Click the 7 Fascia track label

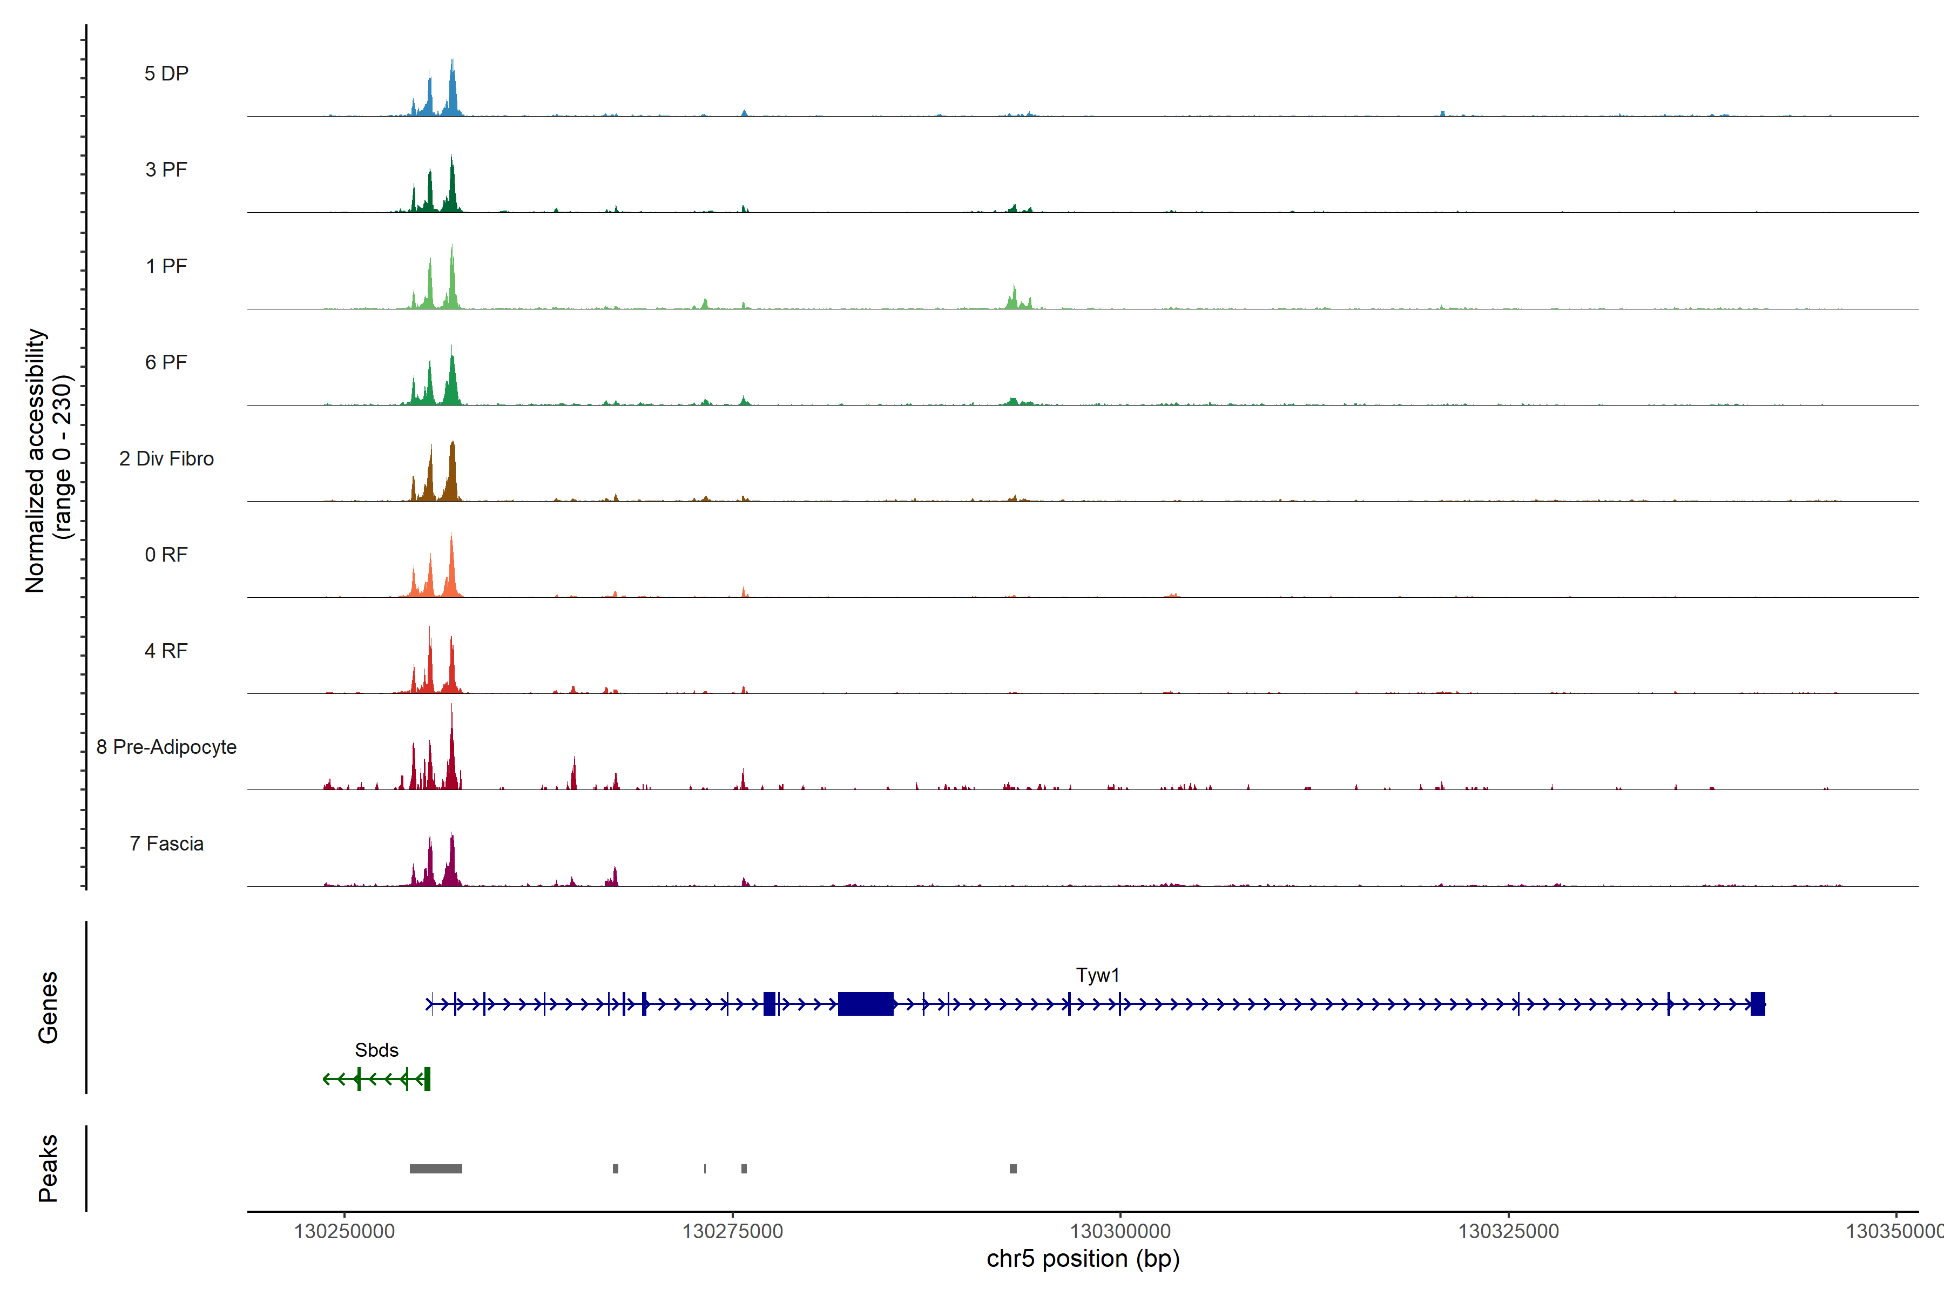166,843
